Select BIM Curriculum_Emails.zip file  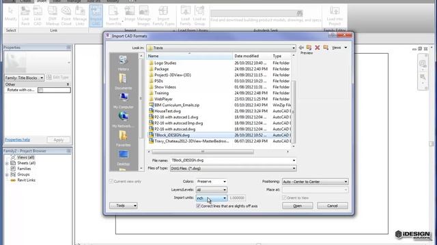177,105
